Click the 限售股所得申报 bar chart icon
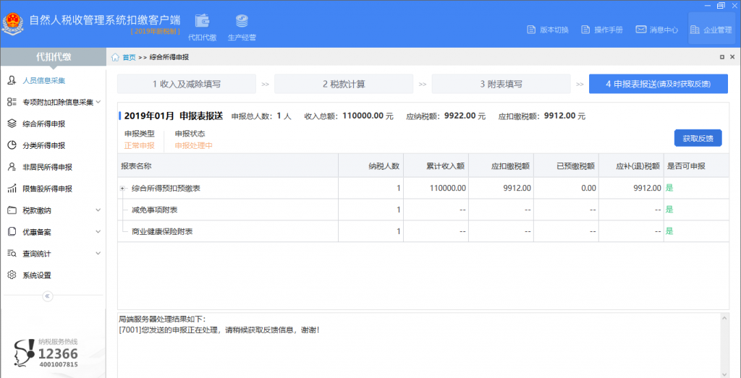The height and width of the screenshot is (378, 741). coord(12,189)
